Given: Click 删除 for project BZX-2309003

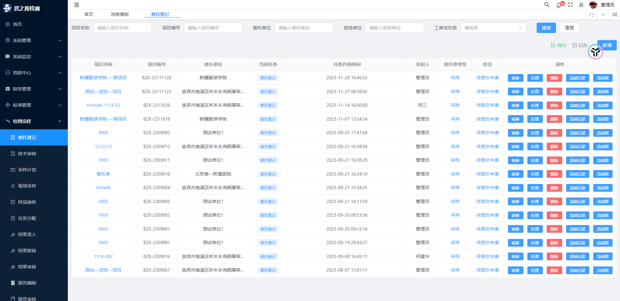Looking at the screenshot, I should [554, 201].
